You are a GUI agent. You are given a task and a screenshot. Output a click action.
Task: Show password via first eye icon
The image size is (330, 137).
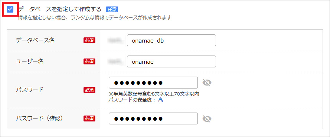coord(207,83)
